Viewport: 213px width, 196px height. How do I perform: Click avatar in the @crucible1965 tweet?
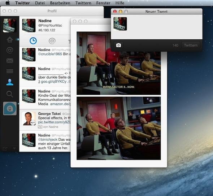click(x=29, y=55)
